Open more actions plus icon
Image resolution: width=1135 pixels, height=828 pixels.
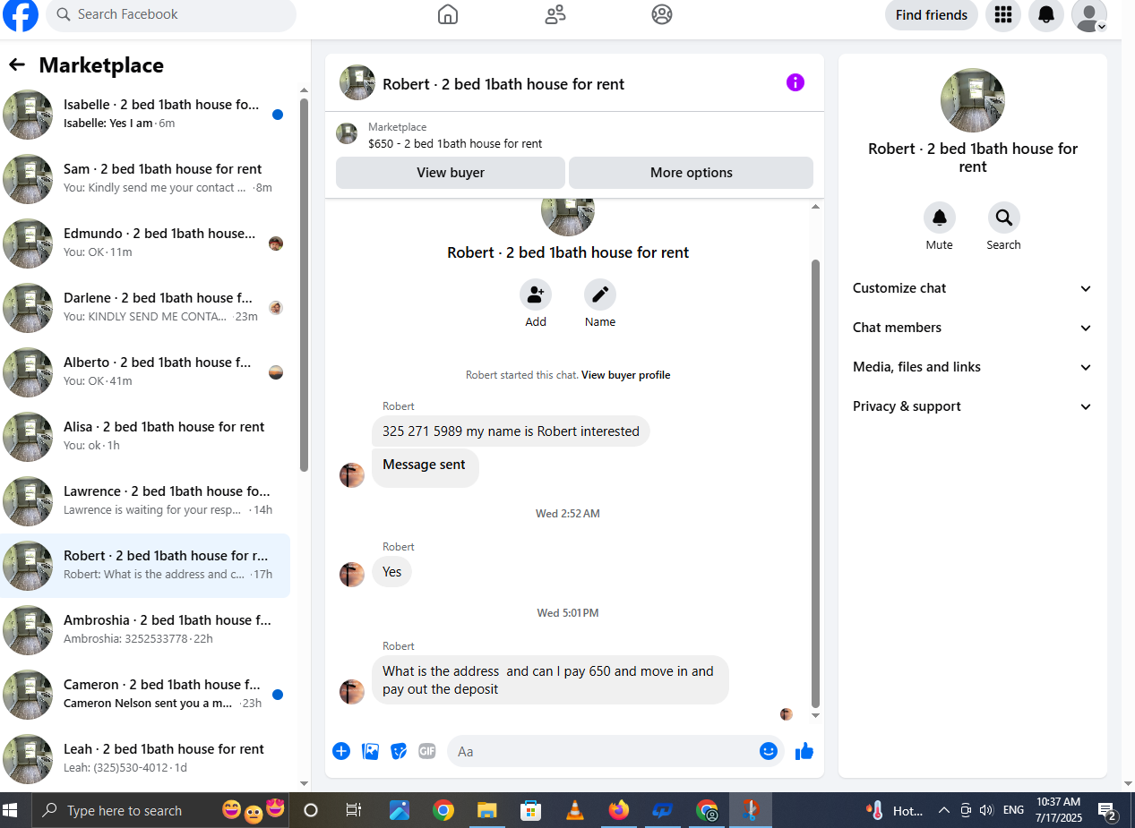[x=341, y=751]
